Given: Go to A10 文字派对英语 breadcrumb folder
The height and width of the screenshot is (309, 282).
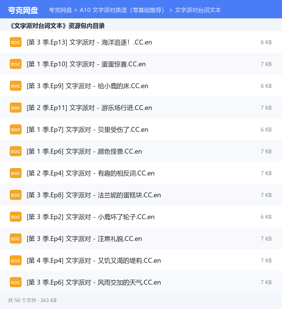Looking at the screenshot, I should pos(122,10).
